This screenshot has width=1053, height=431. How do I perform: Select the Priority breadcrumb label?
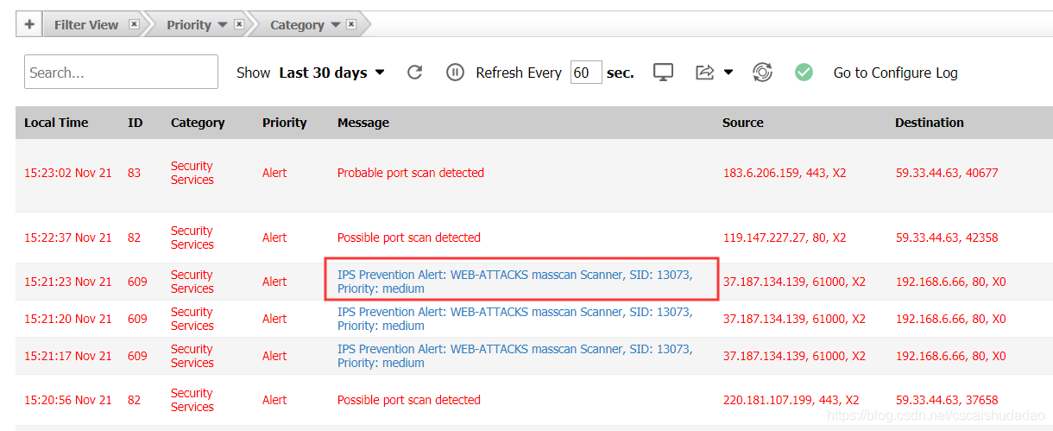[x=188, y=25]
